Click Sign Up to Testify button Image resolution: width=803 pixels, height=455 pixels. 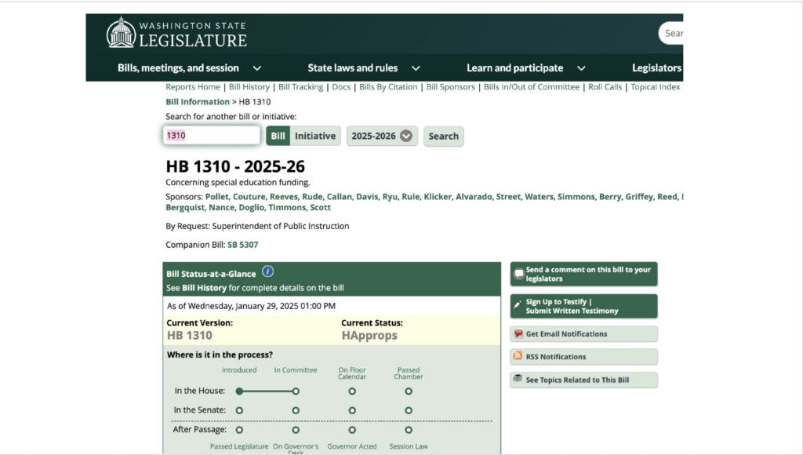(x=583, y=306)
